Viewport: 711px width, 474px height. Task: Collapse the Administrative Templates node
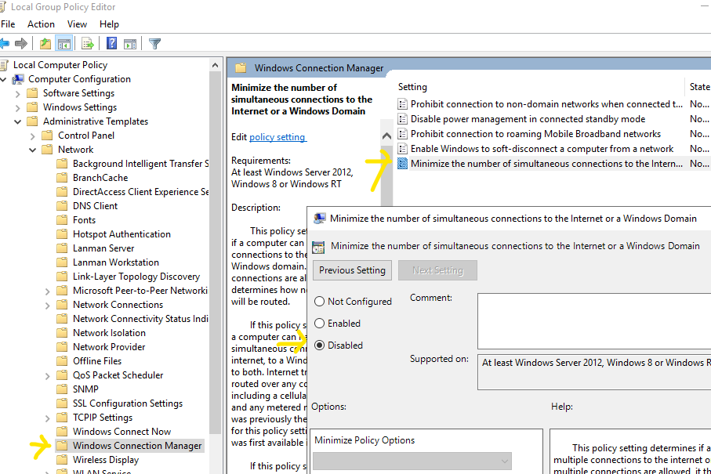click(x=18, y=122)
